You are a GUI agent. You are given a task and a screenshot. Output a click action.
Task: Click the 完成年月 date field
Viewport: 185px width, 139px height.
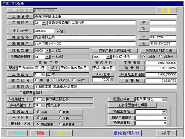(x=104, y=68)
